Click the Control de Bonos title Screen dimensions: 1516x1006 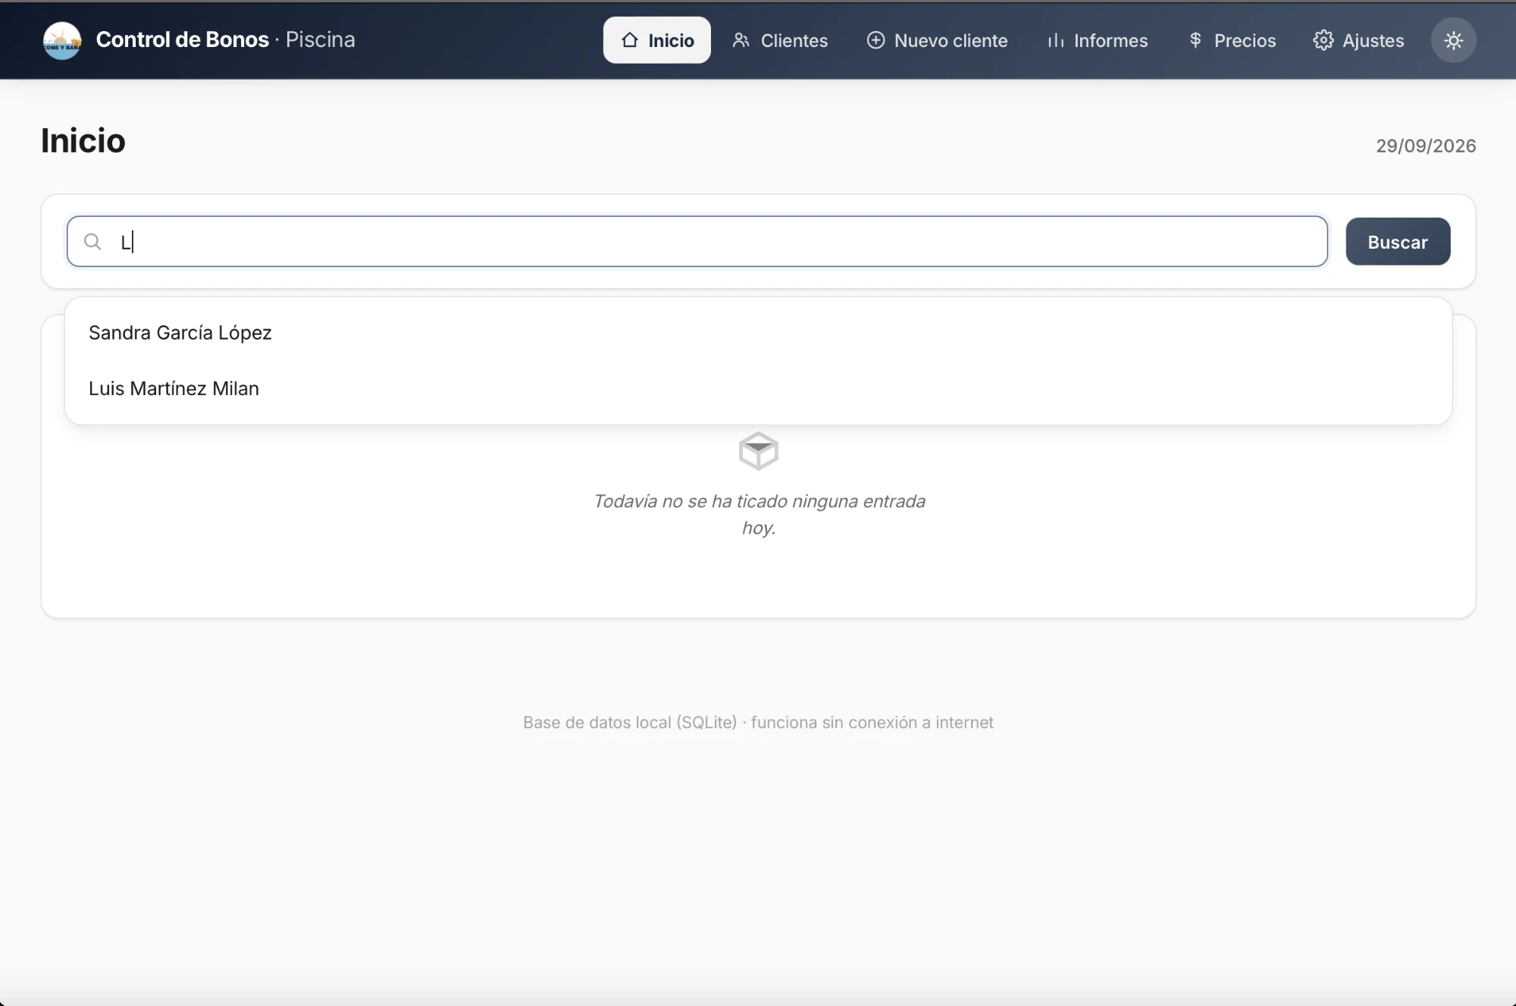click(x=182, y=39)
